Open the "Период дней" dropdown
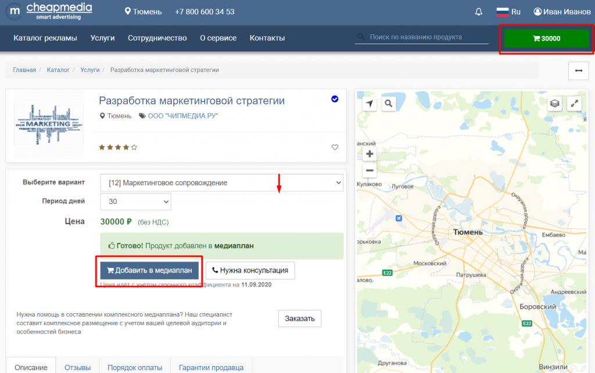The image size is (595, 373). click(x=135, y=202)
